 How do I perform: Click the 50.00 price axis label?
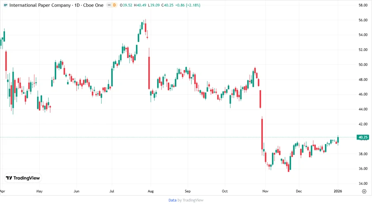(x=363, y=65)
